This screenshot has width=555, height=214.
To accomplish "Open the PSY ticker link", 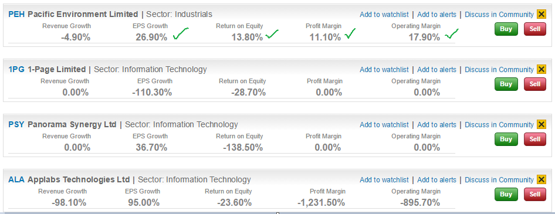I will (x=16, y=125).
